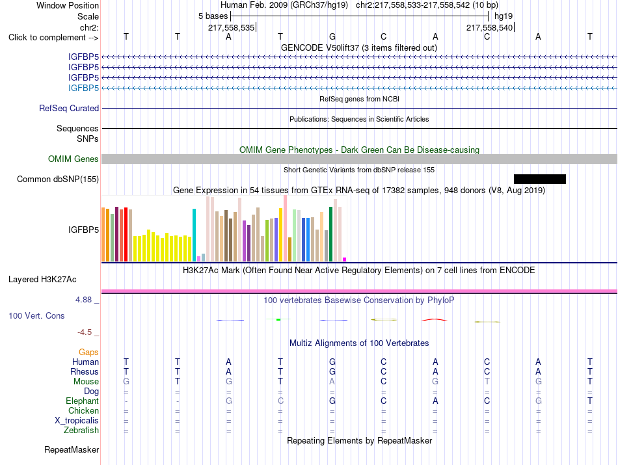
Task: Select the Rhesus alignment row label
Action: pos(85,371)
